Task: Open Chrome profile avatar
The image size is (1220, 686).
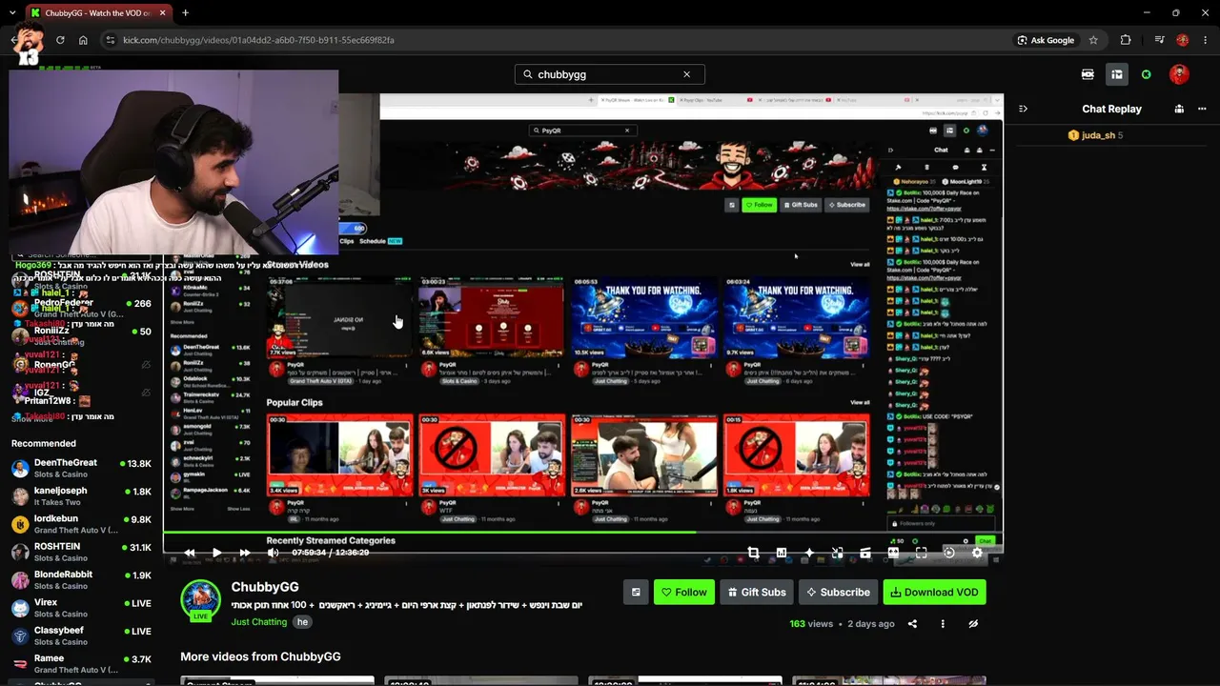Action: 1183,40
